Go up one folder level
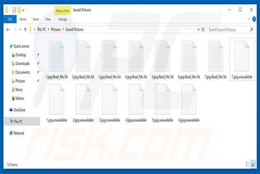Screen dimensions: 260x174 [x=25, y=30]
